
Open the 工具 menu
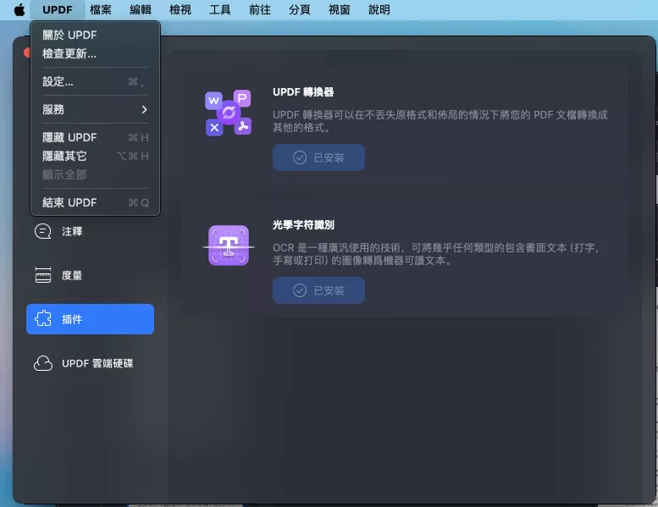coord(220,9)
